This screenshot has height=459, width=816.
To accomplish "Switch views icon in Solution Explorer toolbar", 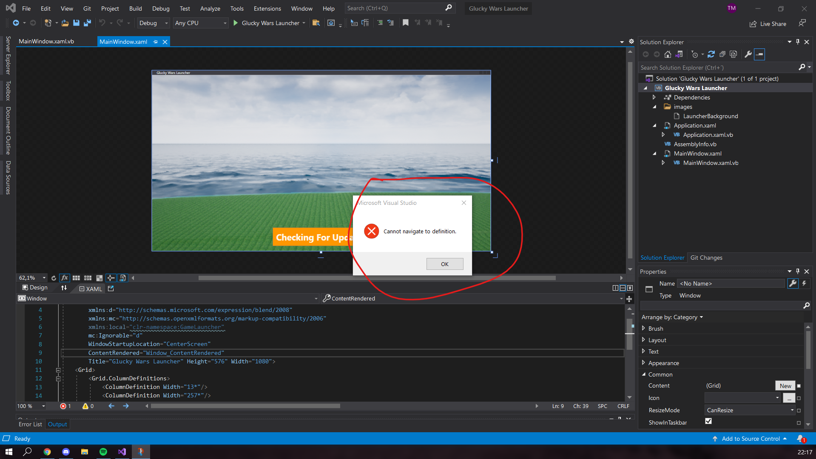I will pos(679,54).
